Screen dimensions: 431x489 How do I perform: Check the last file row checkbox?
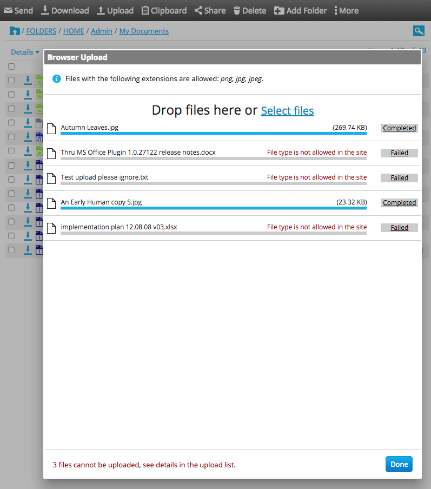coord(11,250)
